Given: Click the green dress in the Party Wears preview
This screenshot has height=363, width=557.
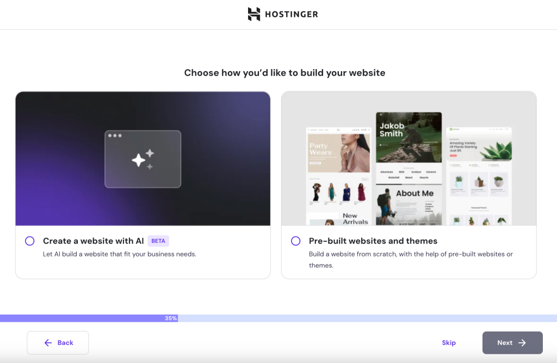Looking at the screenshot, I should pos(332,191).
